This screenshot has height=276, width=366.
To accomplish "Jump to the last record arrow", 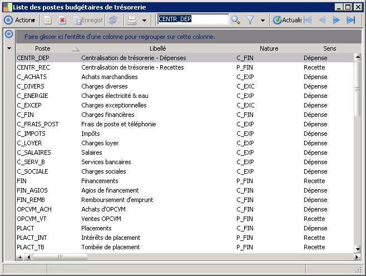I will [350, 20].
